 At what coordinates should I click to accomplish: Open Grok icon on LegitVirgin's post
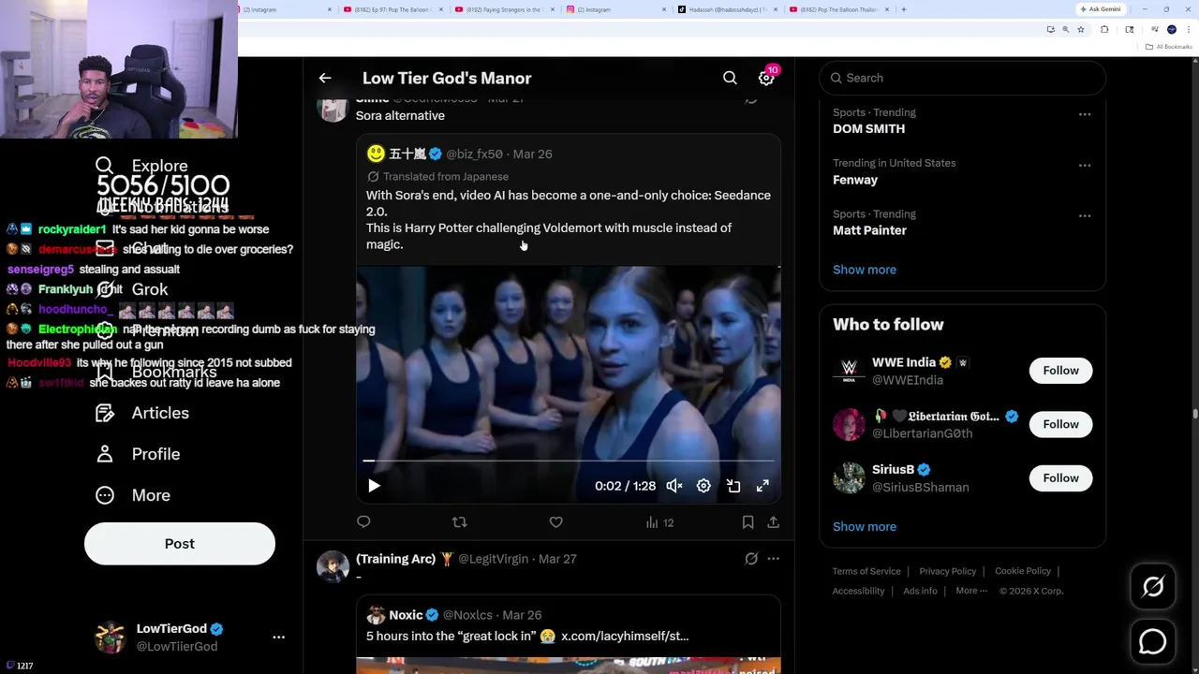pos(751,559)
